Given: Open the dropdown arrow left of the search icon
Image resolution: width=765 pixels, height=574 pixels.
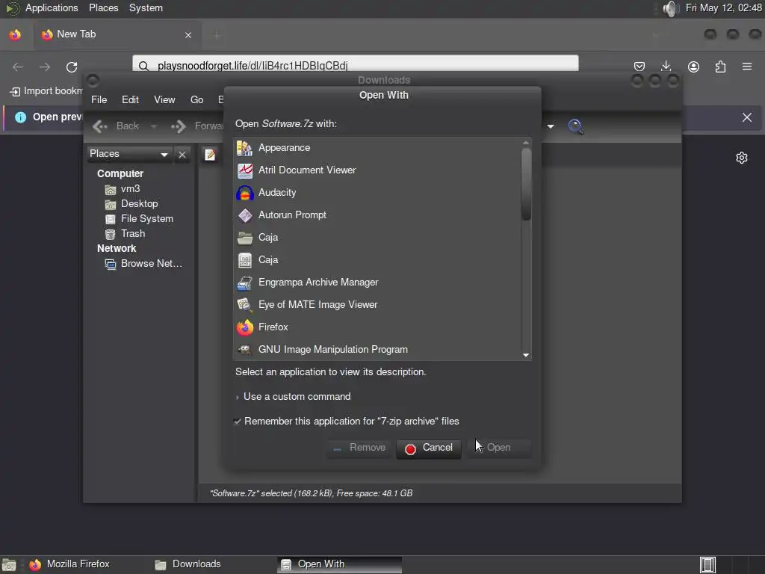Looking at the screenshot, I should tap(551, 126).
